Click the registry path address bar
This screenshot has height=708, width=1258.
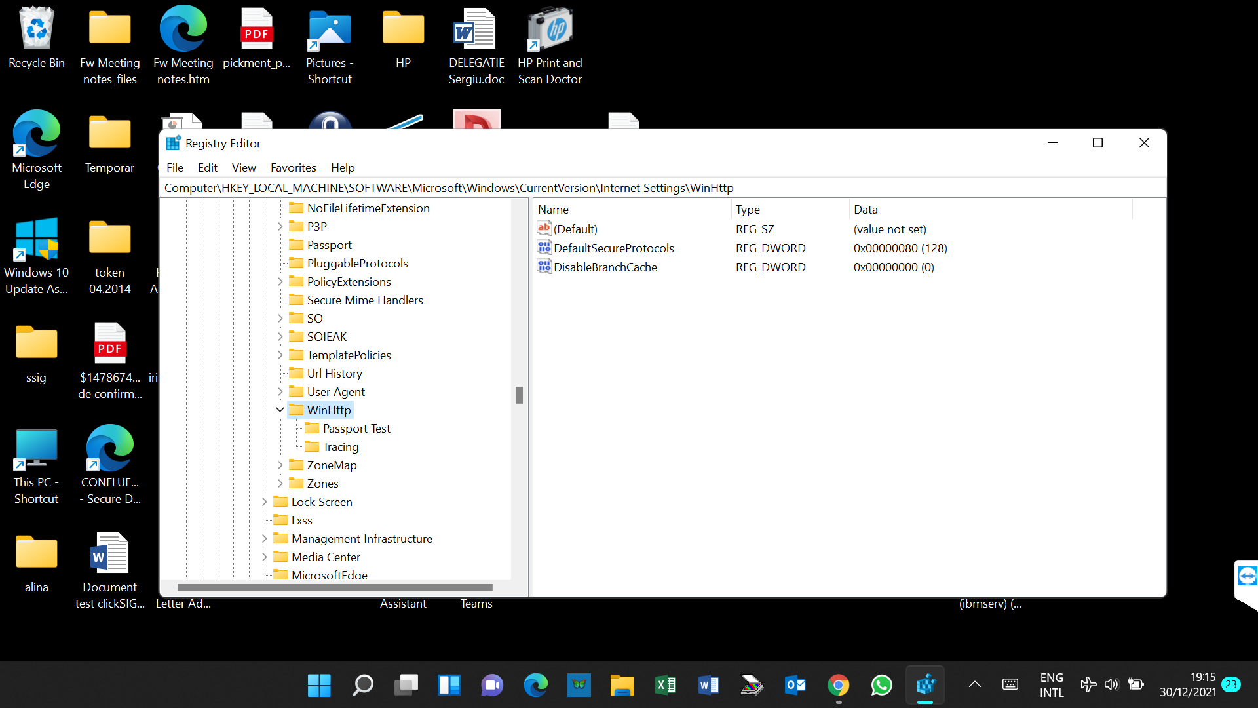[x=662, y=188]
